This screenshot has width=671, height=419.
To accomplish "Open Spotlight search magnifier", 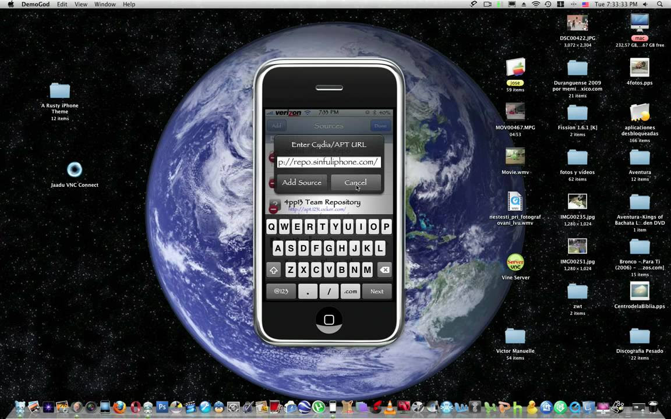I will pyautogui.click(x=660, y=4).
